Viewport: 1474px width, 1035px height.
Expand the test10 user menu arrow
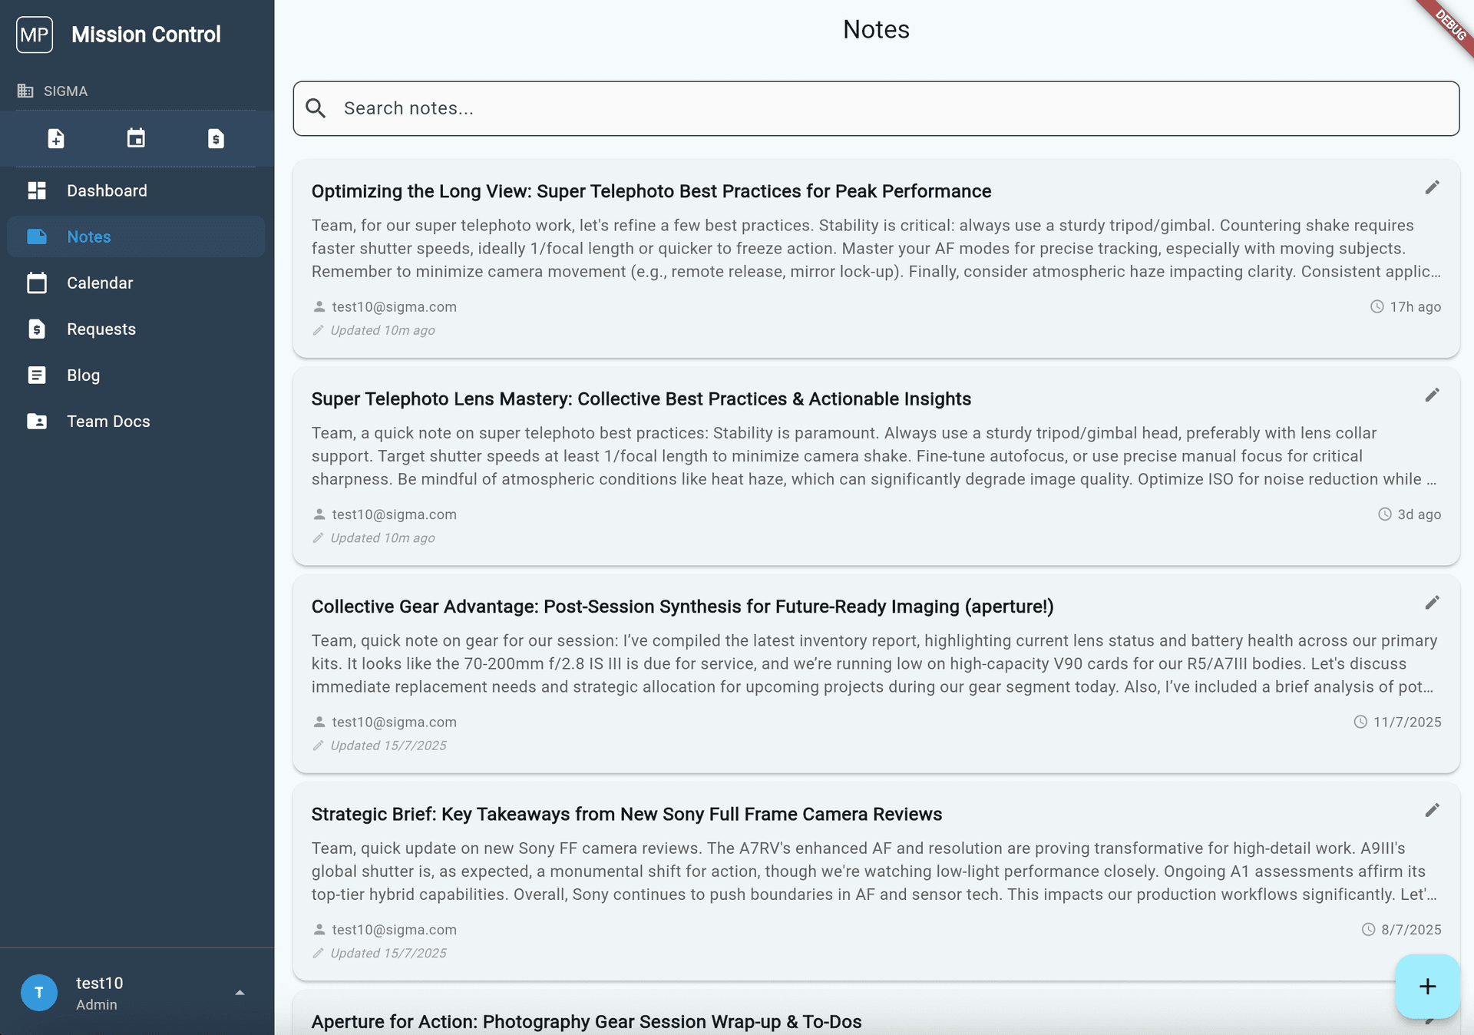240,993
